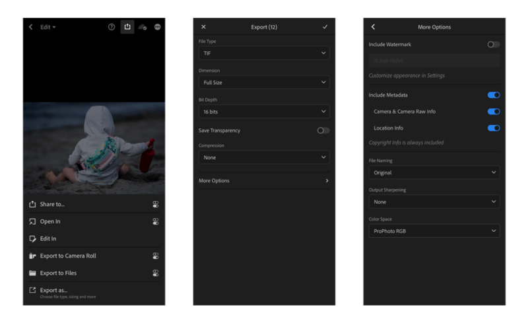
Task: Tap the share icon in top bar
Action: (127, 26)
